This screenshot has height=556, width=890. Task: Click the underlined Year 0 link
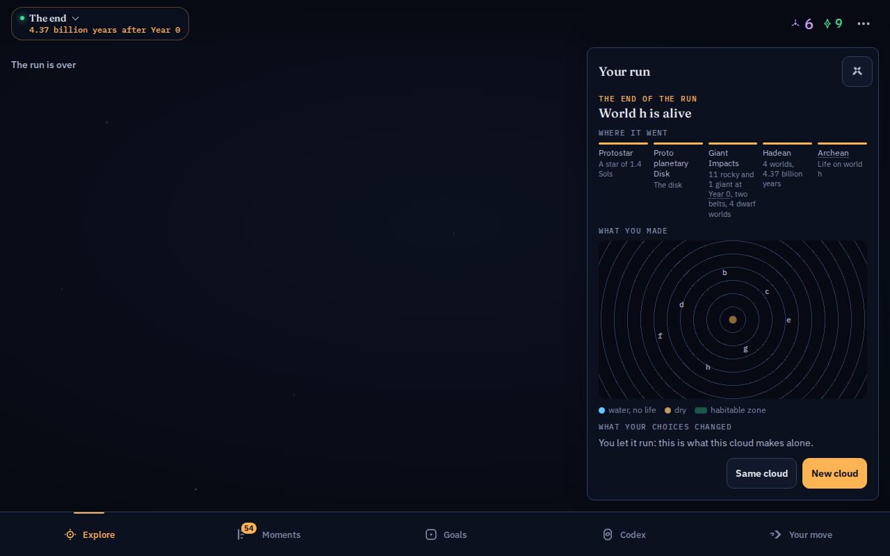(720, 194)
